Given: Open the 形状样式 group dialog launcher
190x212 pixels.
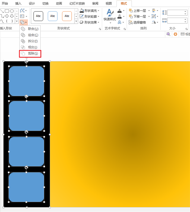Looking at the screenshot, I should point(100,29).
